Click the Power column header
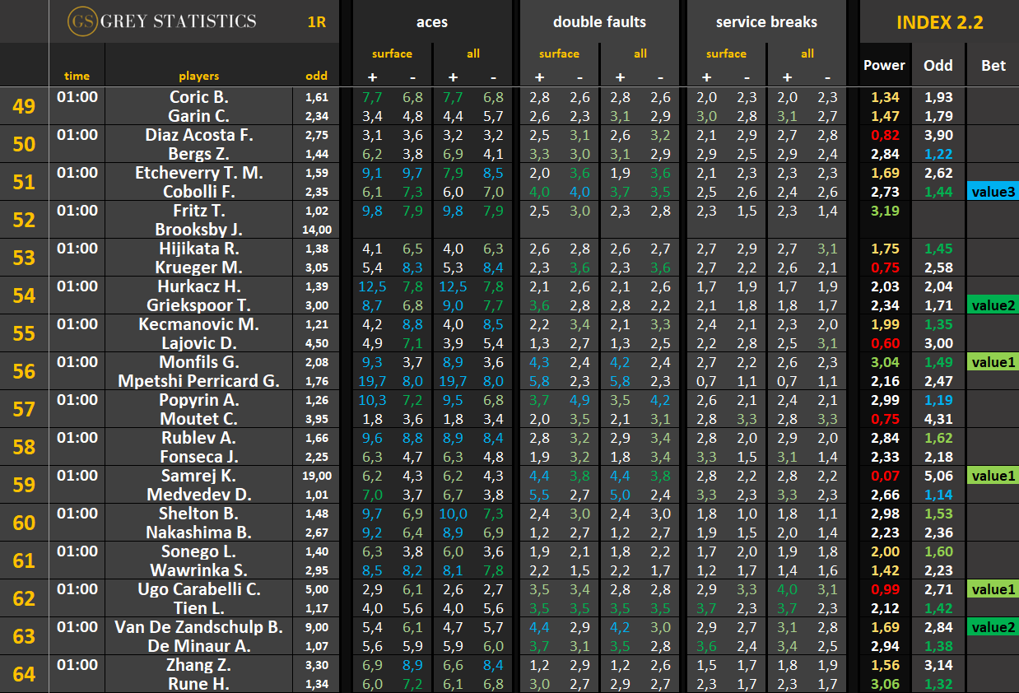The height and width of the screenshot is (693, 1019). (x=884, y=66)
